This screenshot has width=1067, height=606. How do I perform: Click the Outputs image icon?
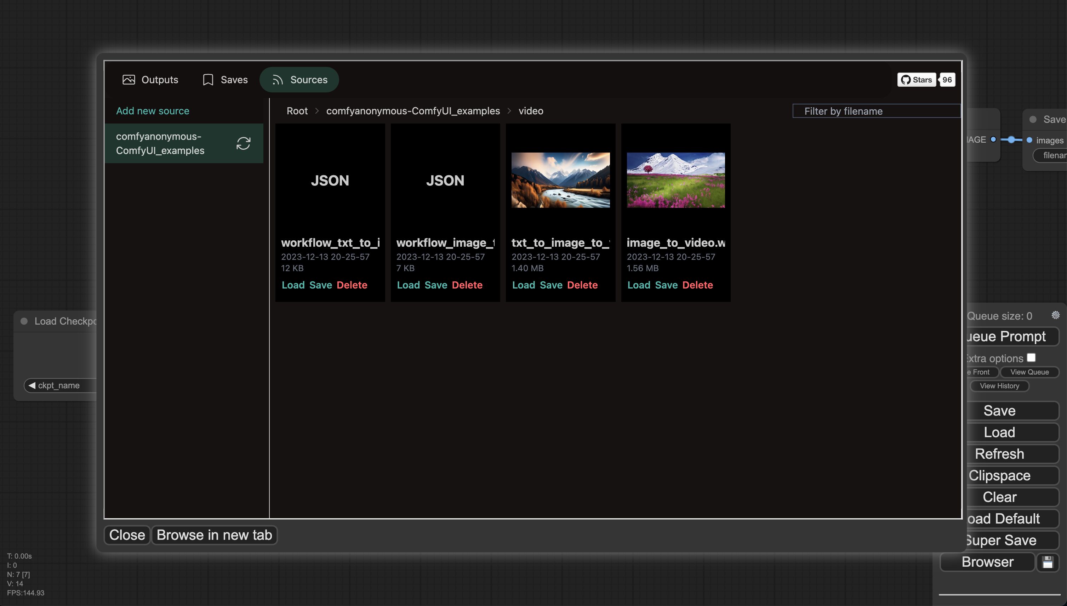pyautogui.click(x=129, y=80)
